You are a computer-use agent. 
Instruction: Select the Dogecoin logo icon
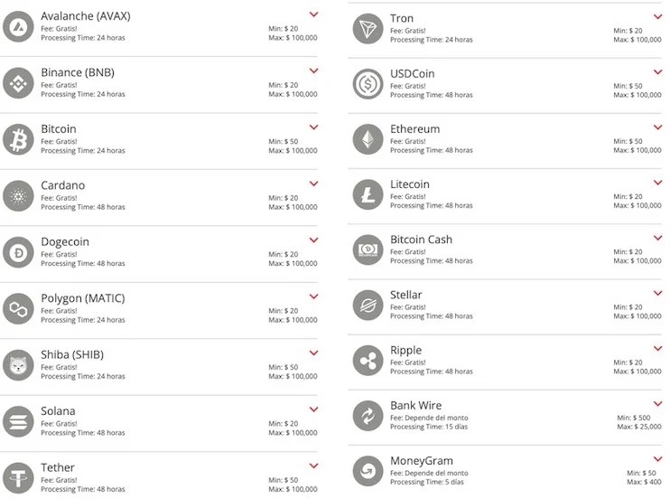click(x=18, y=252)
